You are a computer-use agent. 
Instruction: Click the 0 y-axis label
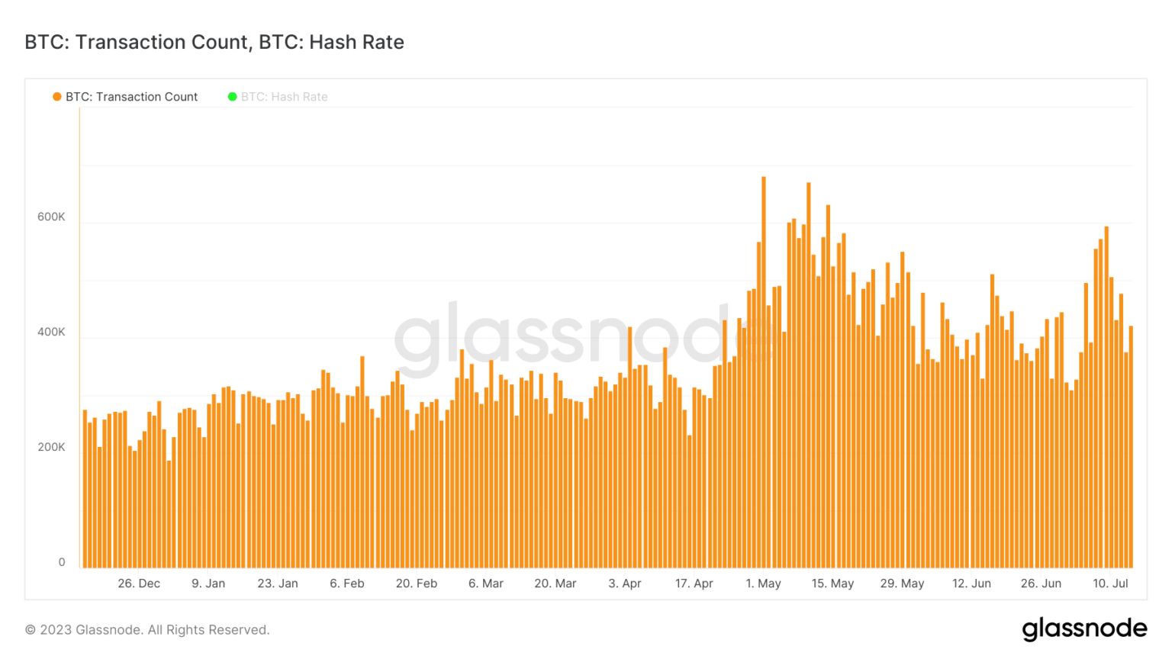[x=62, y=562]
